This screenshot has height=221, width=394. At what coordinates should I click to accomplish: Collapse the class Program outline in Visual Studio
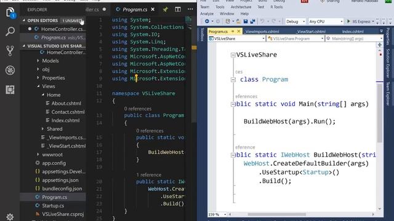click(x=233, y=80)
